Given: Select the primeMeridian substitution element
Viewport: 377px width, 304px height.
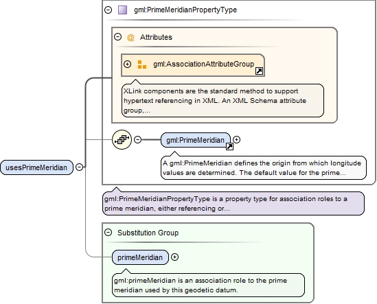Looking at the screenshot, I should tap(140, 257).
